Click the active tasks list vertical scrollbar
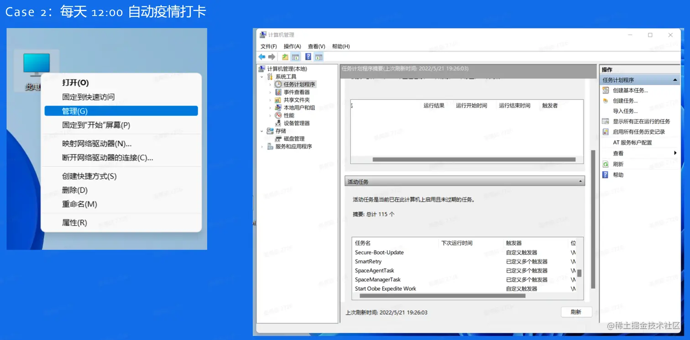Screen dimensions: 690x340 [580, 273]
